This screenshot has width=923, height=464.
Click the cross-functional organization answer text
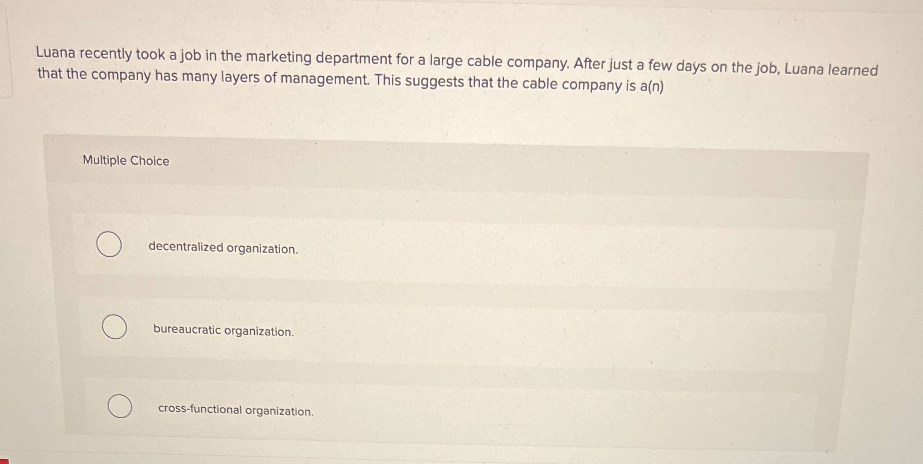tap(235, 411)
